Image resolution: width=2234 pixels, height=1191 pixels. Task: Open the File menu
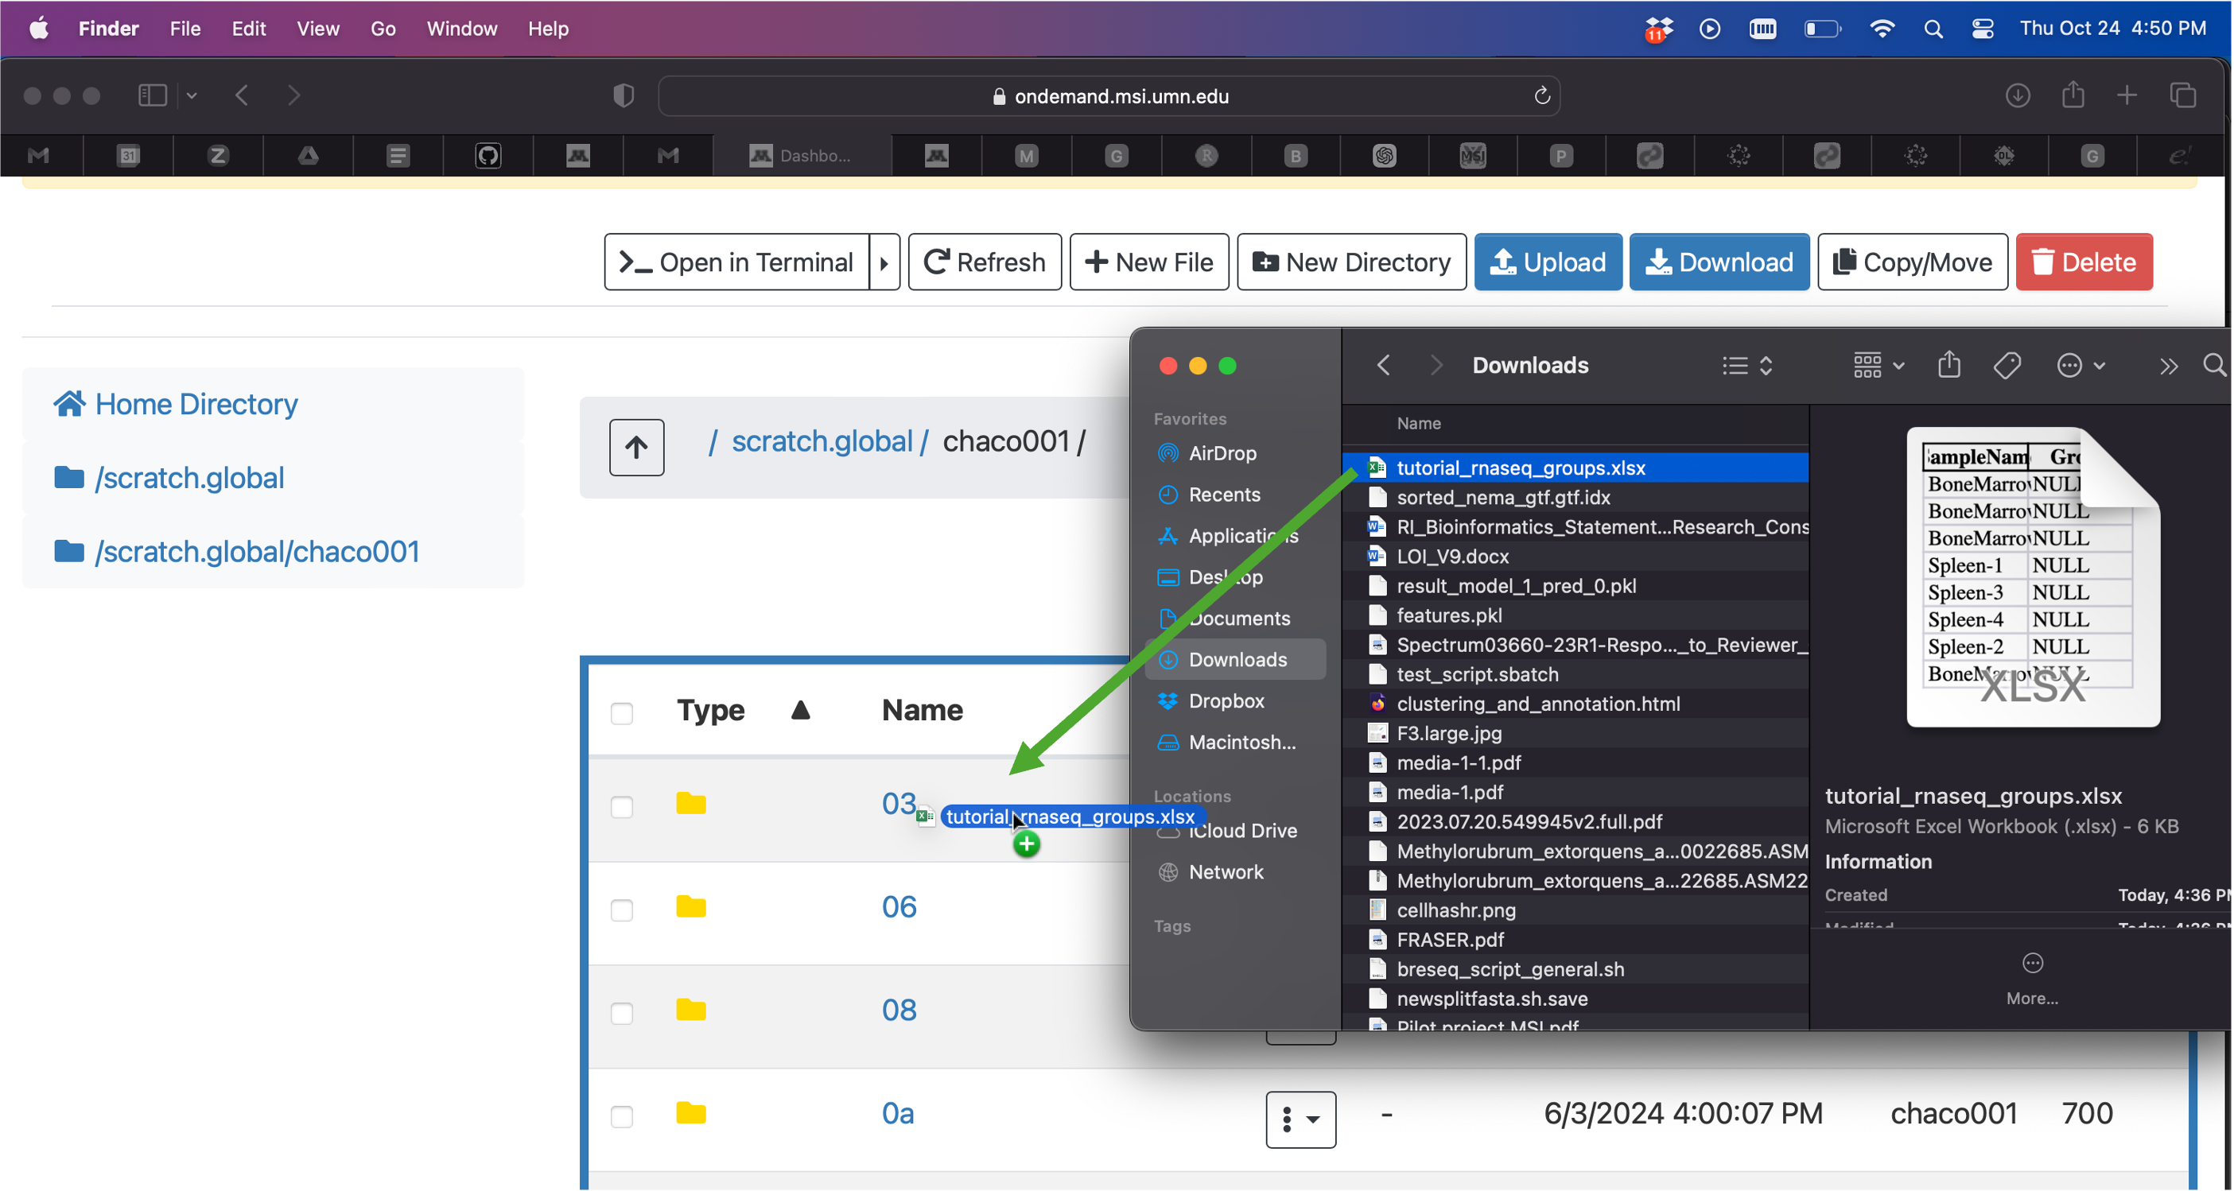[185, 29]
